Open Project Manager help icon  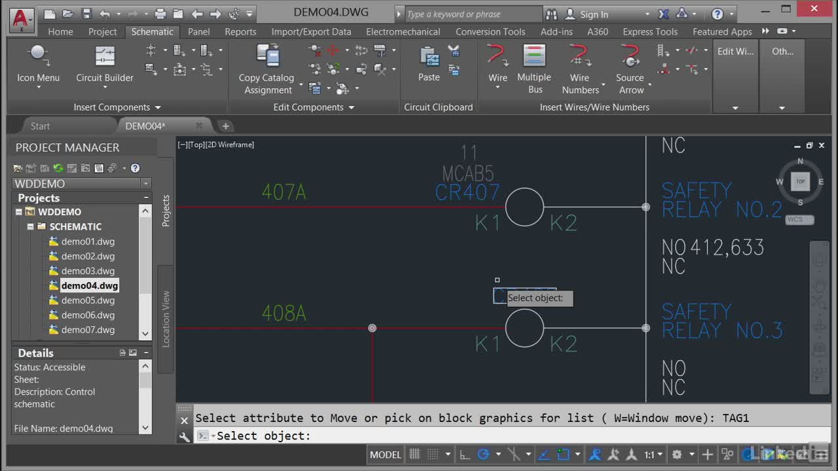pos(135,168)
